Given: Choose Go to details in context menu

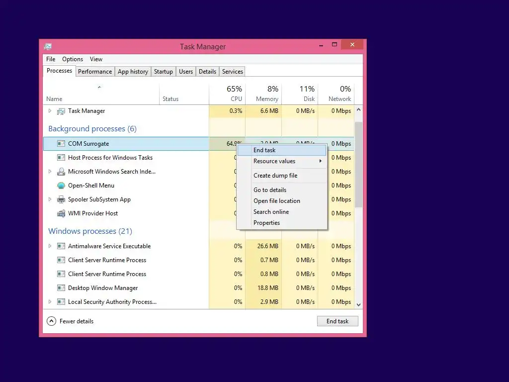Looking at the screenshot, I should 282,190.
